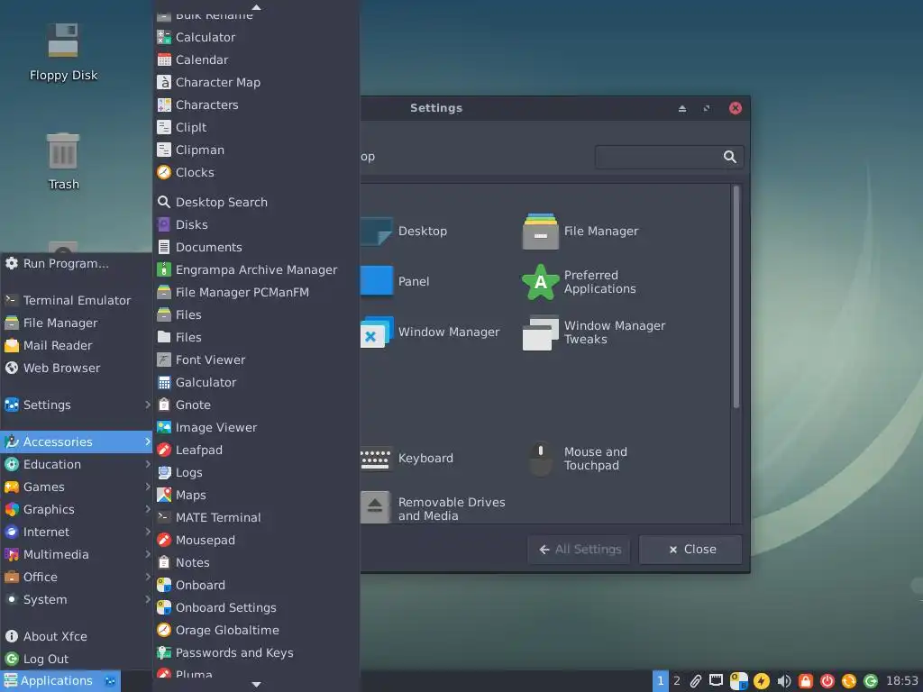923x692 pixels.
Task: Start Desktop Search
Action: click(x=256, y=202)
